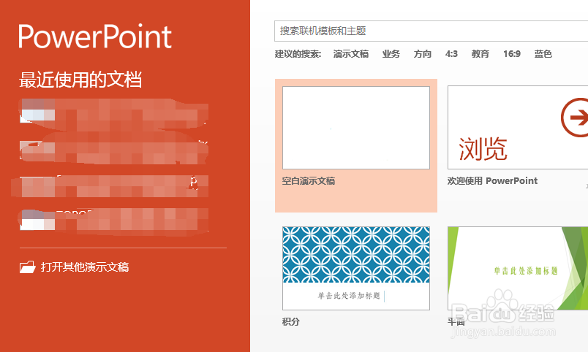This screenshot has width=588, height=352.
Task: Select suggested search 教育
Action: tap(480, 54)
